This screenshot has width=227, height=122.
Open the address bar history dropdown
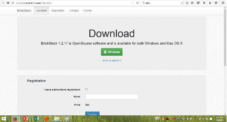point(132,3)
